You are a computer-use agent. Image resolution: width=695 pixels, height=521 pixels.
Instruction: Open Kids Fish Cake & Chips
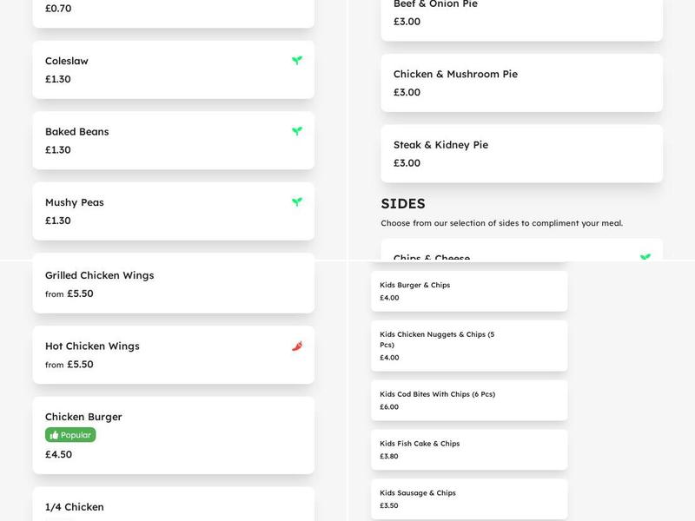tap(467, 449)
